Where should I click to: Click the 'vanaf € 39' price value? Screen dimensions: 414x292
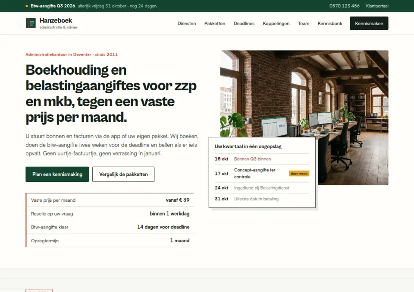click(177, 200)
